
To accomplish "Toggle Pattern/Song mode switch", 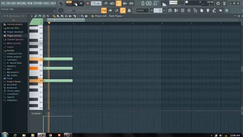I will point(69,3).
